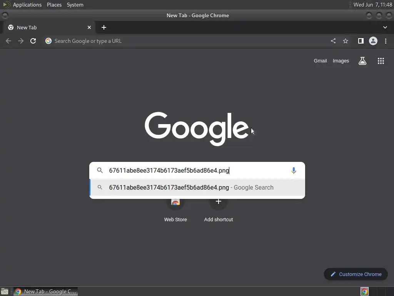Expand the tab search dropdown arrow

pos(385,27)
